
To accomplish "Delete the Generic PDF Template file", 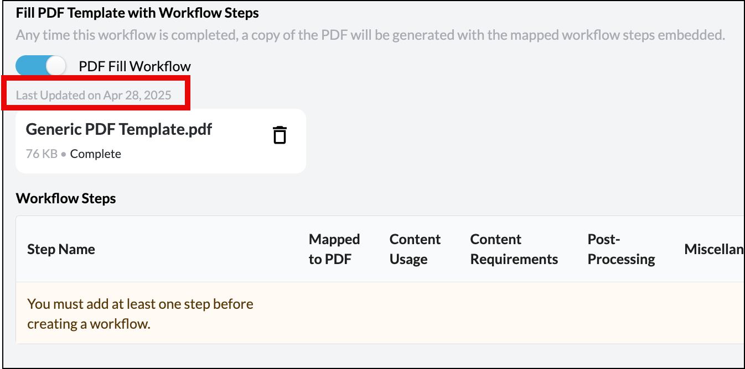I will pyautogui.click(x=280, y=135).
